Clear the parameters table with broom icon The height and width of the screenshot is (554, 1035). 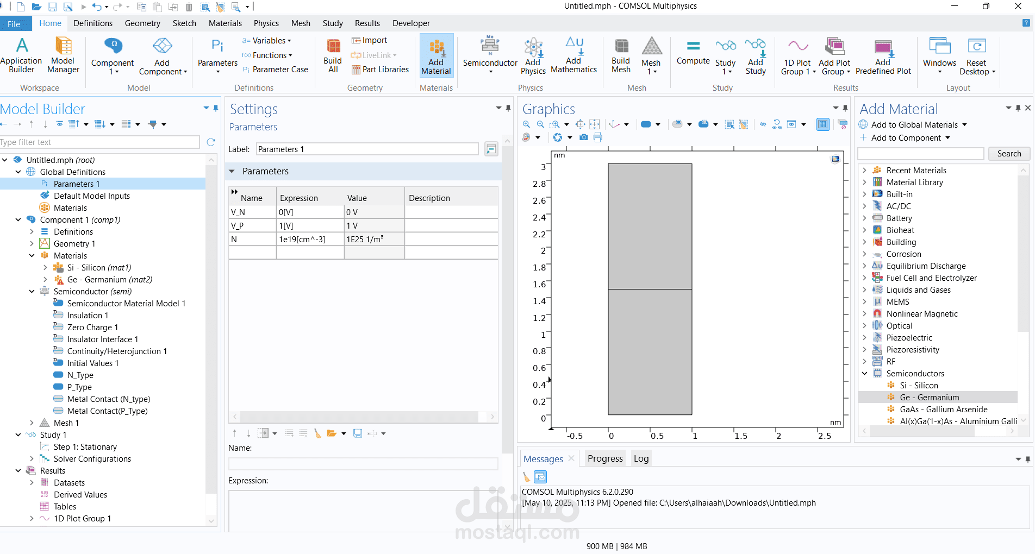pos(317,433)
